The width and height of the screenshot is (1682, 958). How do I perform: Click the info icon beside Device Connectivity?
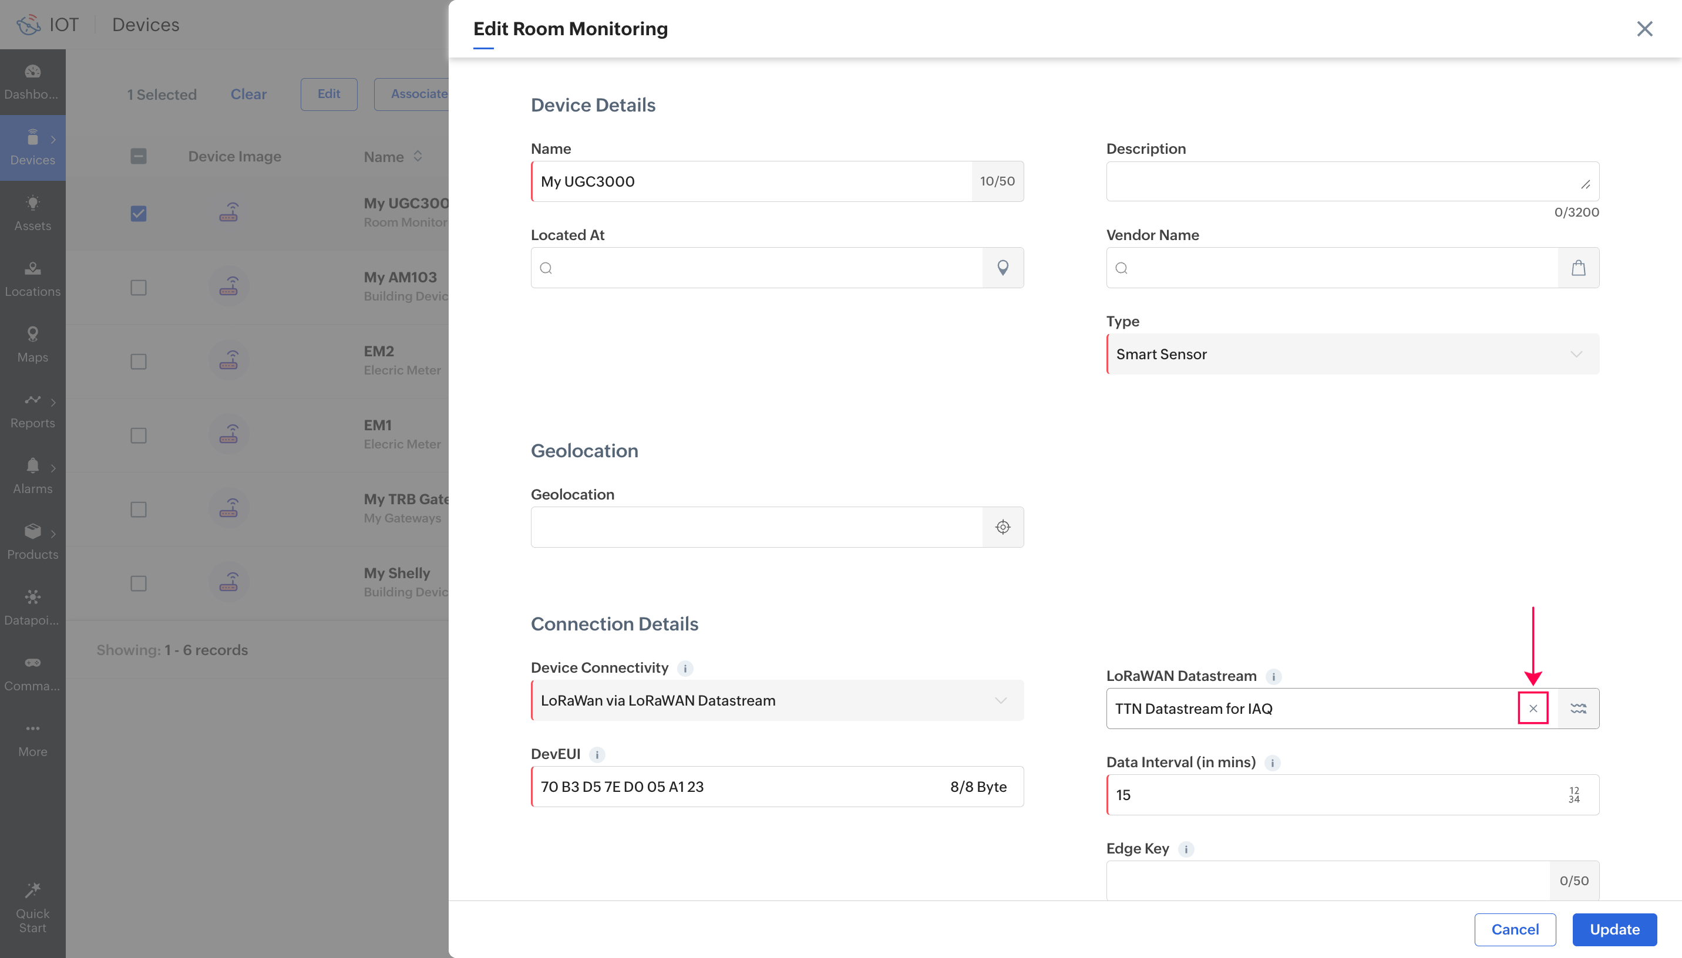point(685,669)
